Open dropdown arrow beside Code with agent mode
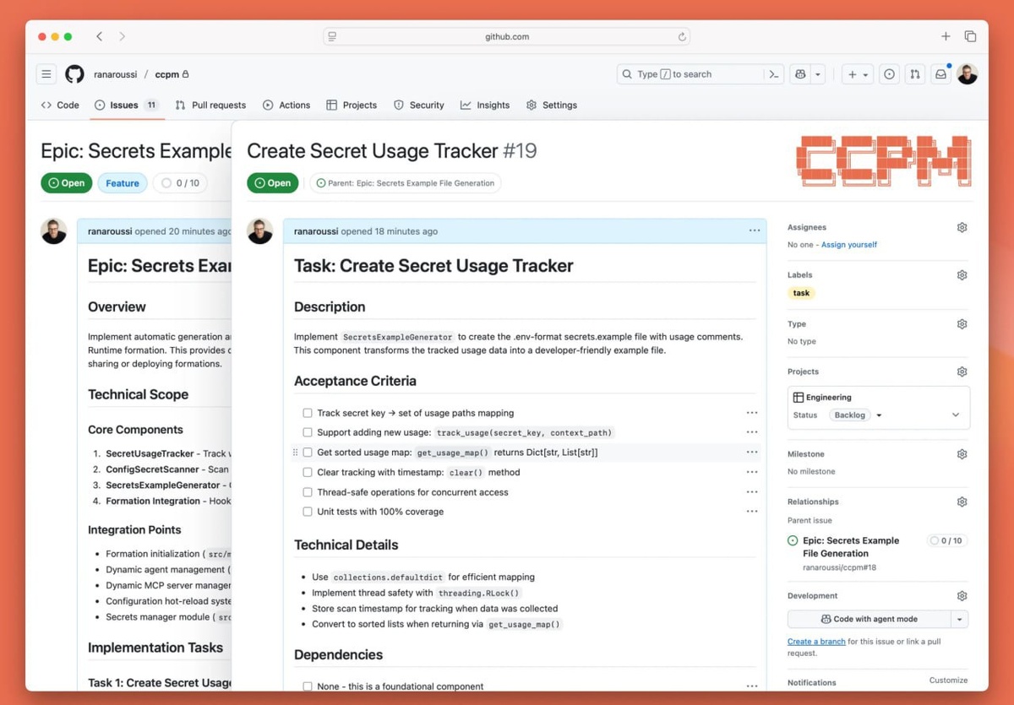The image size is (1014, 705). click(960, 619)
